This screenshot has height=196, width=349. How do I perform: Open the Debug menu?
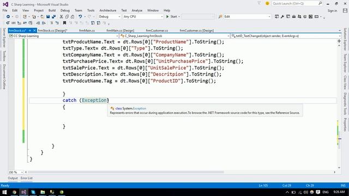point(65,10)
